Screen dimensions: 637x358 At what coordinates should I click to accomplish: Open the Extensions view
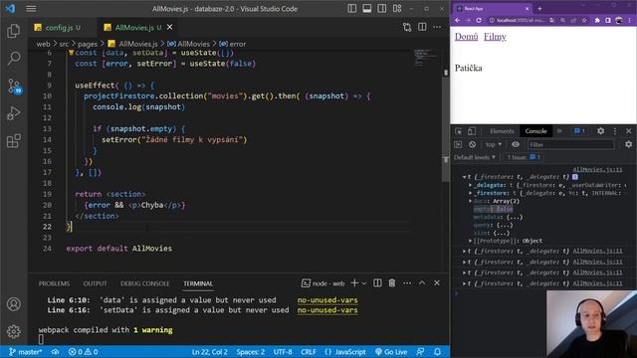[x=13, y=141]
